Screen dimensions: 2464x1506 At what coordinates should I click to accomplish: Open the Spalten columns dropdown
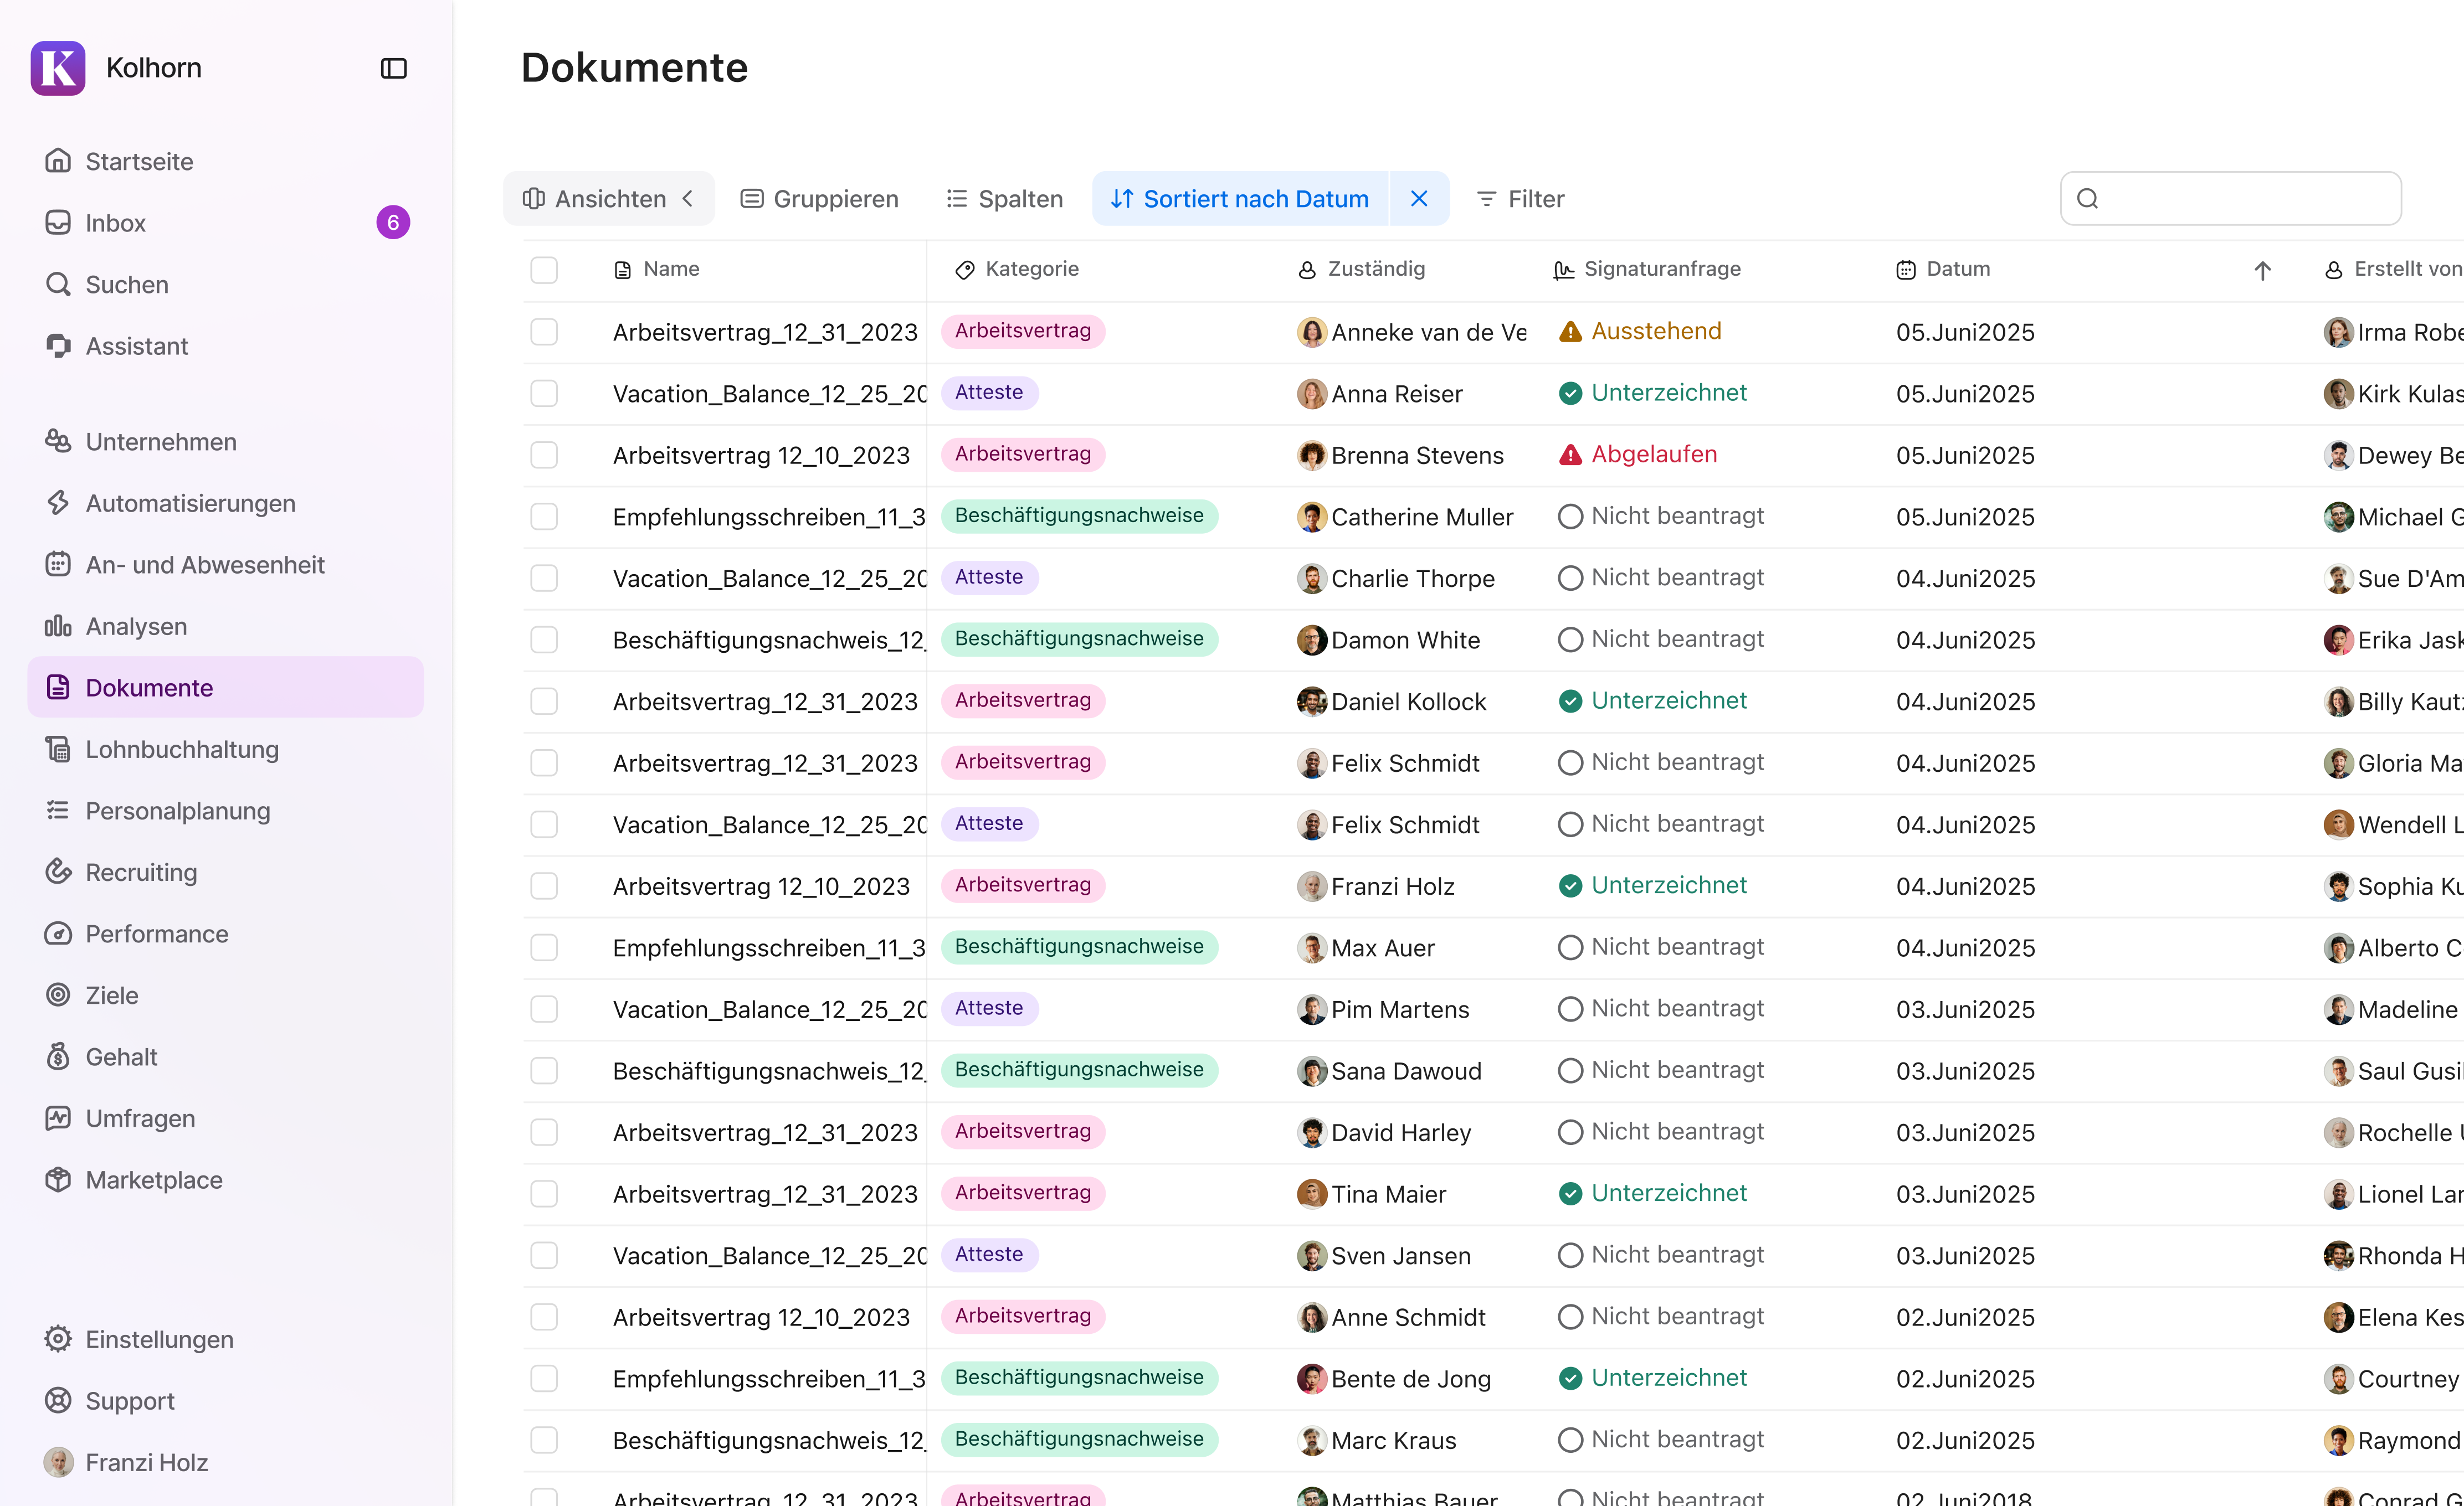point(1004,199)
